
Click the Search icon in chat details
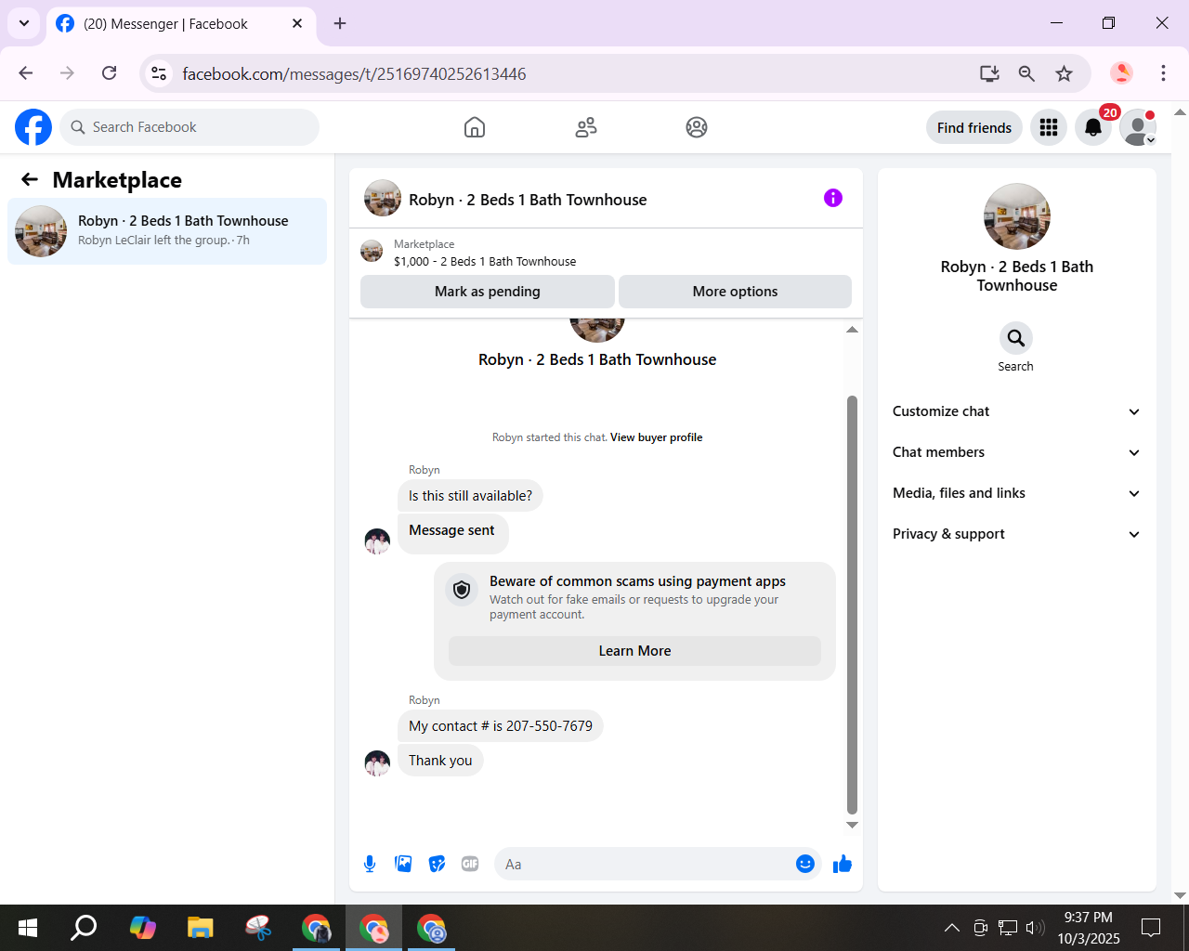tap(1016, 338)
